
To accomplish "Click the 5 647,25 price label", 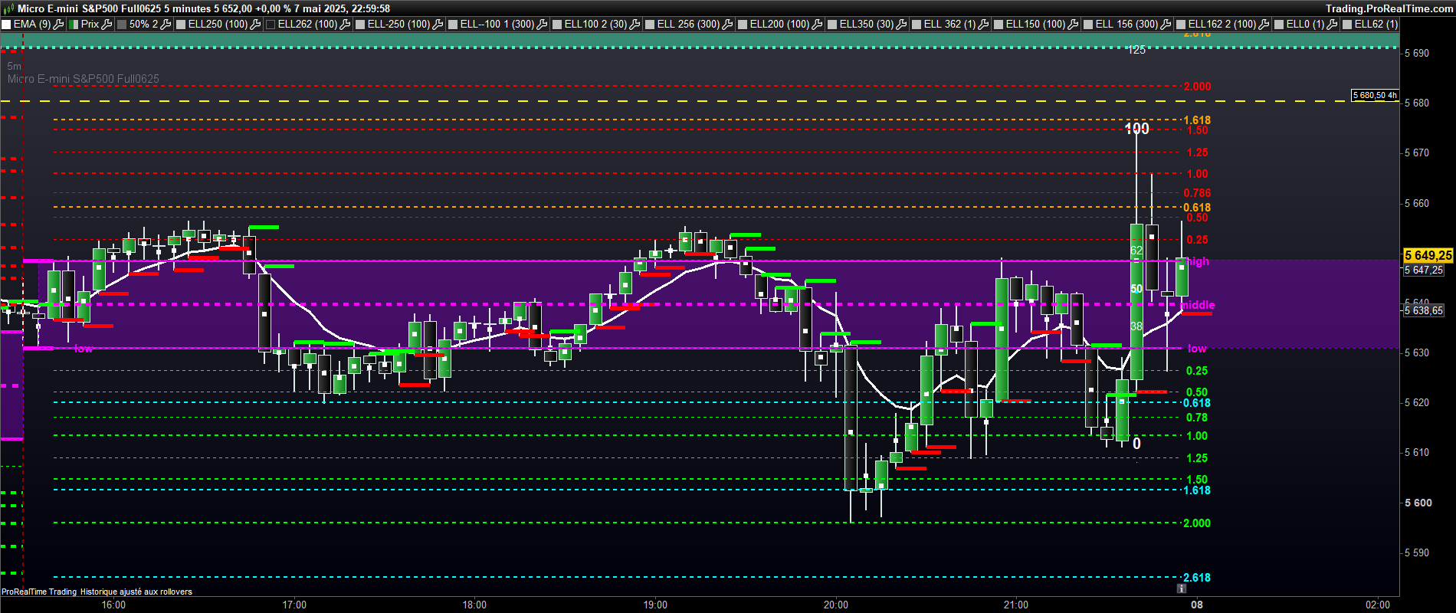I will [1424, 270].
